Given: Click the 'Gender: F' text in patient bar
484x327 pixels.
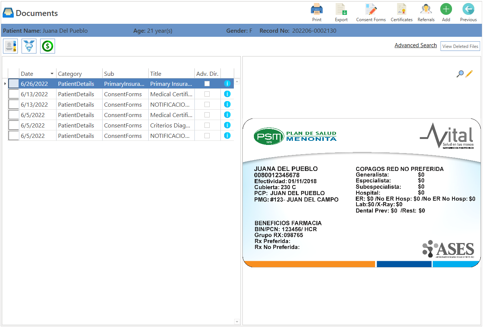Looking at the screenshot, I should [x=239, y=31].
